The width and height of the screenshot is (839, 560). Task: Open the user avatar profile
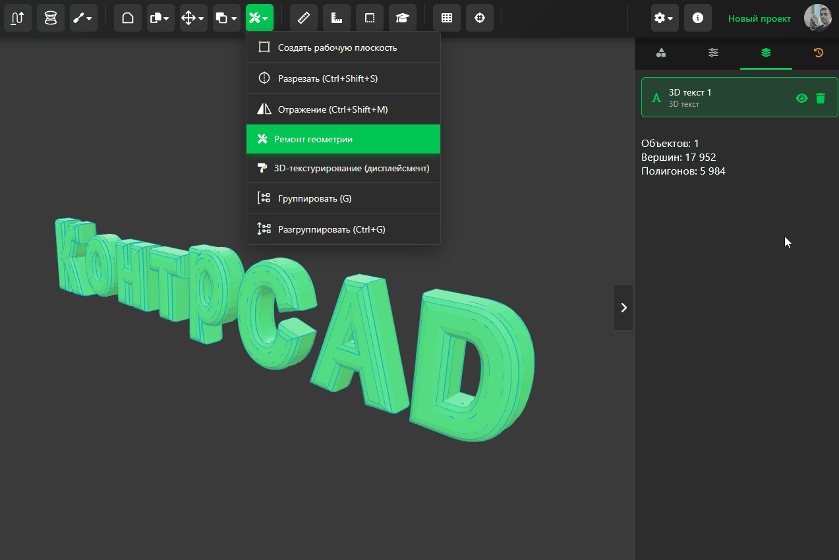(817, 18)
